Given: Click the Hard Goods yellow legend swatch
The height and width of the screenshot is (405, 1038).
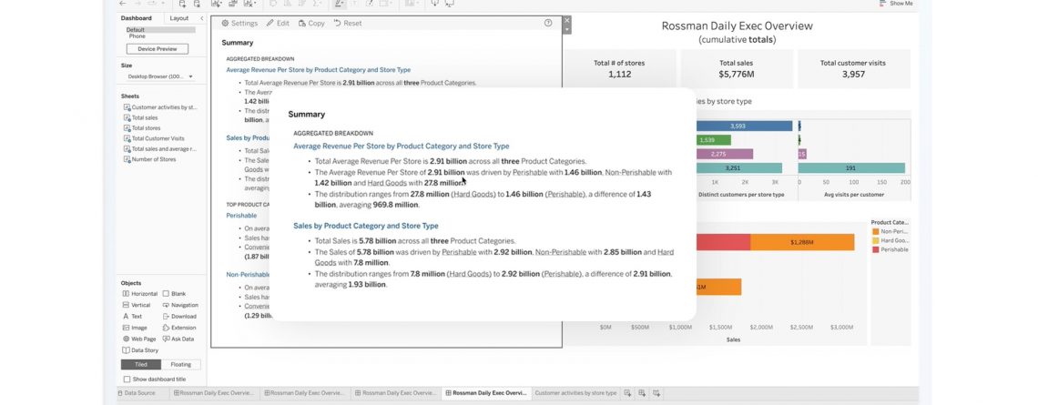Looking at the screenshot, I should coord(876,241).
